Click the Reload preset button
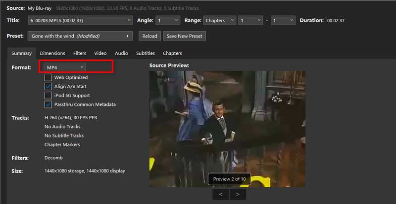 (x=150, y=36)
